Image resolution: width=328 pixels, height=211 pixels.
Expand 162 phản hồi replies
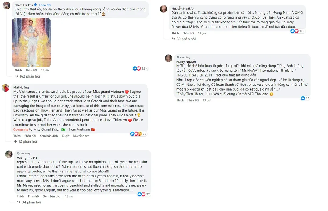30,76
